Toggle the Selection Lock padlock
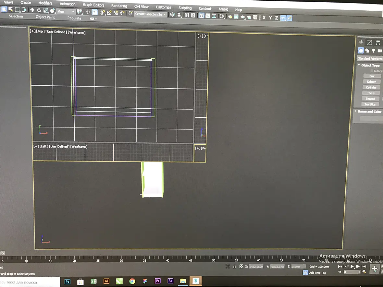383x287 pixels. coord(234,267)
